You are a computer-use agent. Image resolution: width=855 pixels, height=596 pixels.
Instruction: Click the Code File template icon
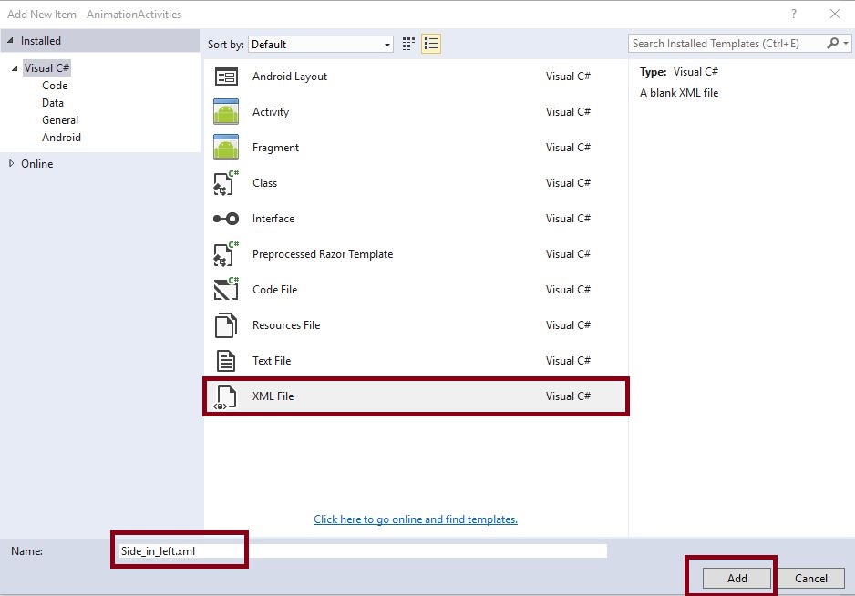point(226,290)
